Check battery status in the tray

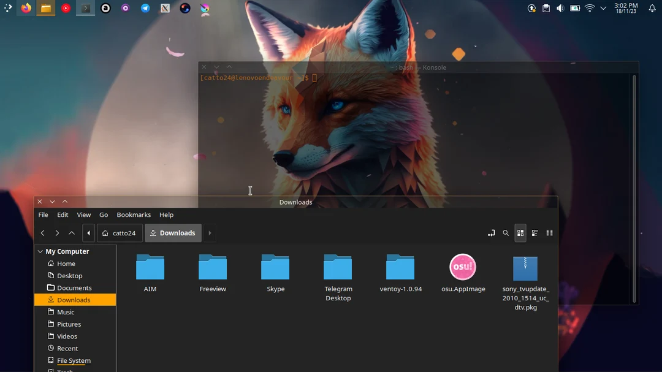click(x=574, y=8)
